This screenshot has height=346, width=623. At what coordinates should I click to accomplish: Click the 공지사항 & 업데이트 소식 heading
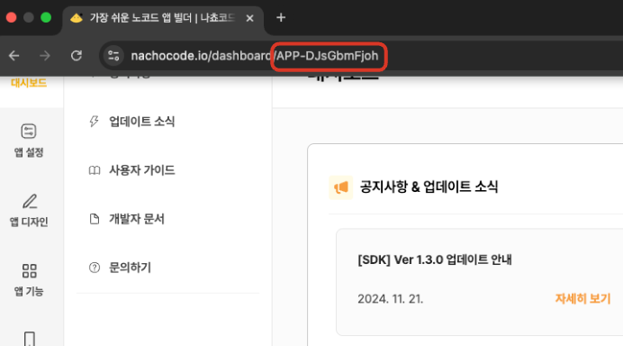(x=429, y=187)
